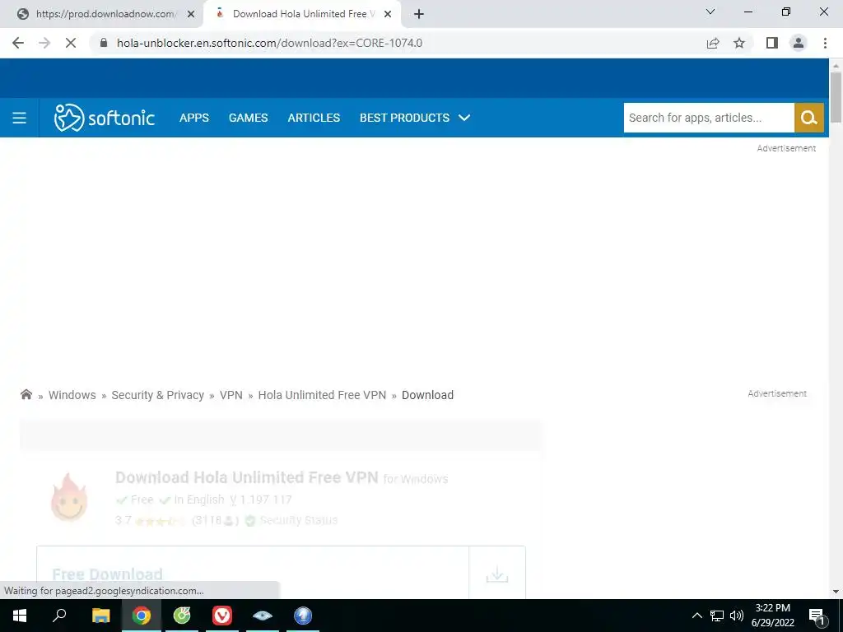Open the green circular app in taskbar
The height and width of the screenshot is (632, 843).
182,616
